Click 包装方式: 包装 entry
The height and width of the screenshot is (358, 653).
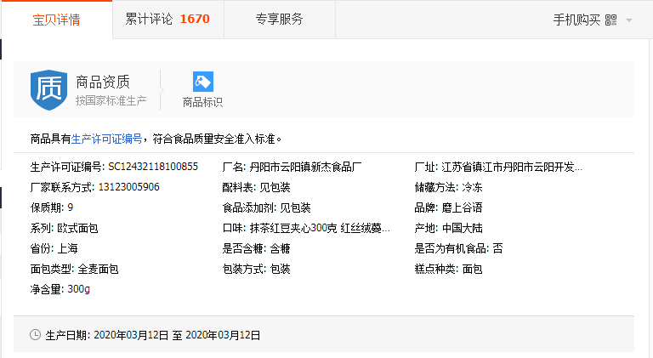click(x=256, y=269)
